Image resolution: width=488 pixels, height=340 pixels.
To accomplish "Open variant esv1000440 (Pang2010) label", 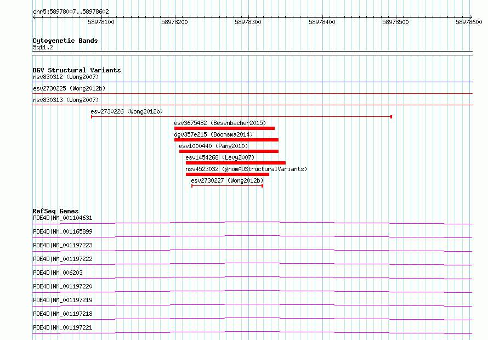I will coord(213,146).
